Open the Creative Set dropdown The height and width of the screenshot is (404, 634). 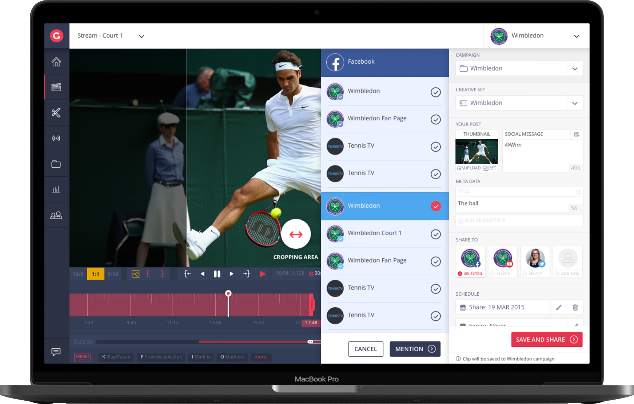[x=575, y=103]
